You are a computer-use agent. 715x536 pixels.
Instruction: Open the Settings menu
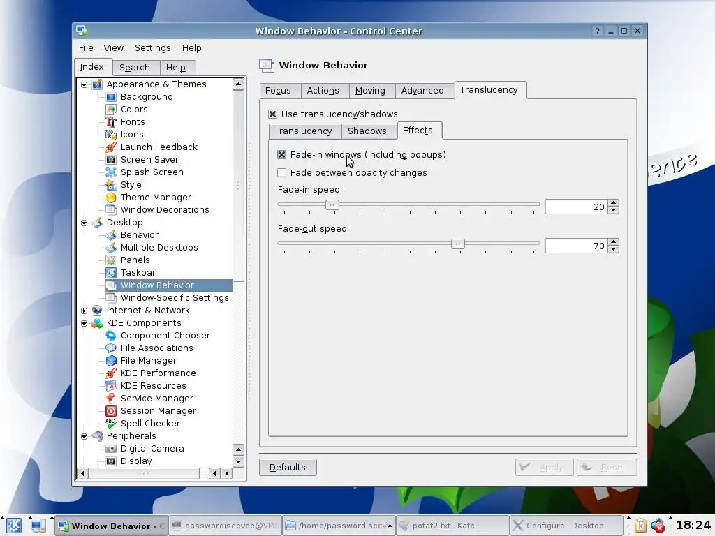(152, 48)
